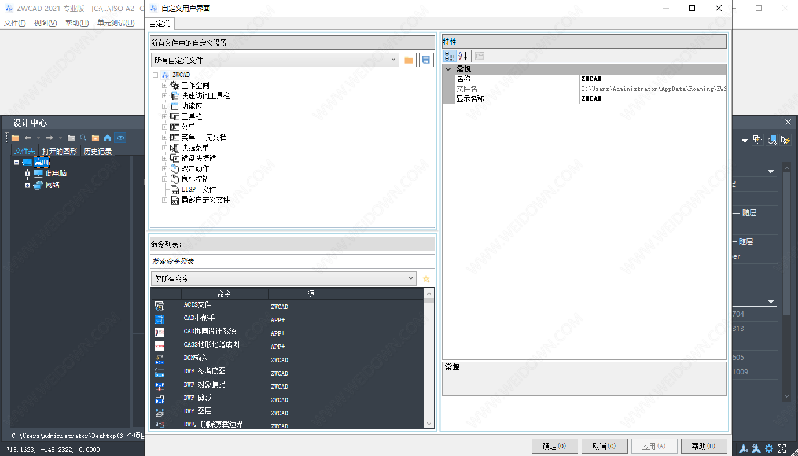Image resolution: width=798 pixels, height=456 pixels.
Task: Click the DWF 参考底图 command icon
Action: click(160, 373)
